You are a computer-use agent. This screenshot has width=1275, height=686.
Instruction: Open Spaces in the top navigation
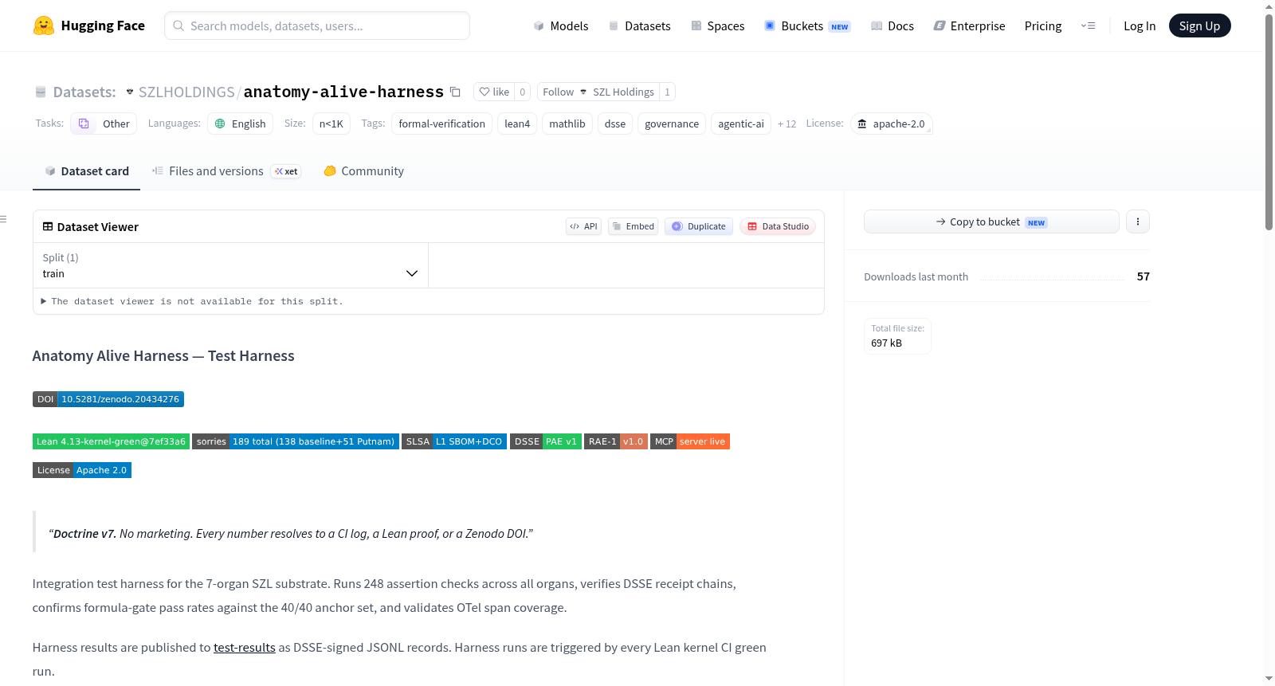click(x=717, y=25)
